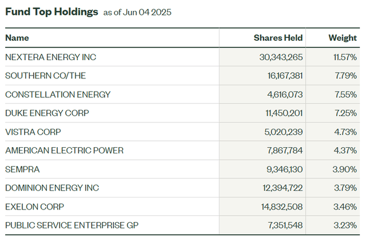Open DOMINION ENERGY INC holding
This screenshot has width=366, height=241.
(52, 188)
